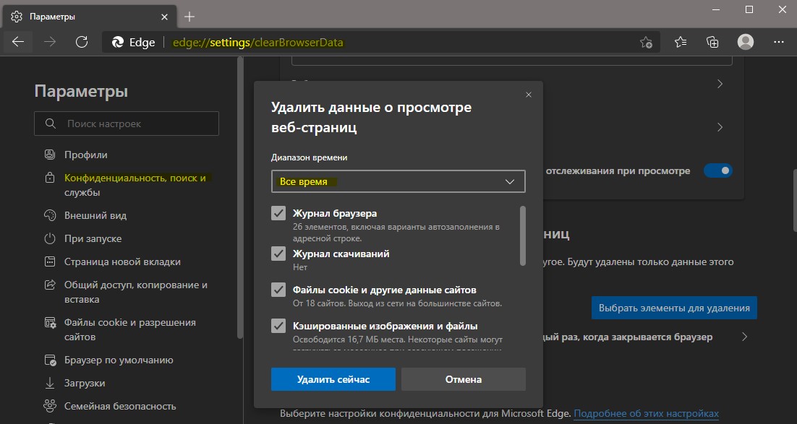Click the magnifier icon in Поиск настроек
797x424 pixels.
50,124
